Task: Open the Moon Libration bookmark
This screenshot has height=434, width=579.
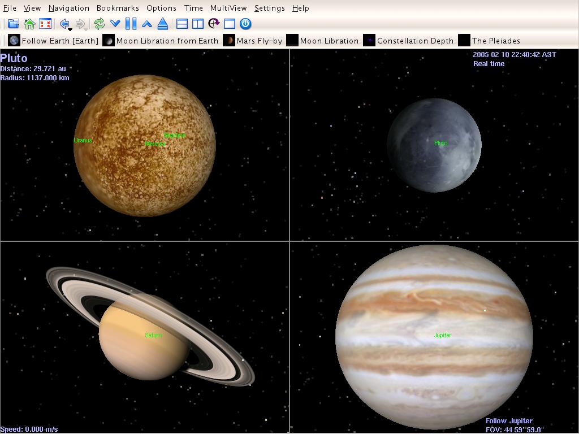Action: (x=323, y=41)
